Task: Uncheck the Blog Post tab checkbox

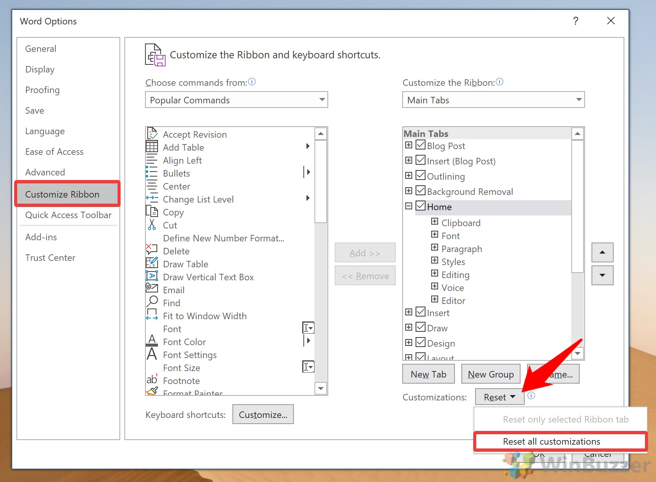Action: 420,145
